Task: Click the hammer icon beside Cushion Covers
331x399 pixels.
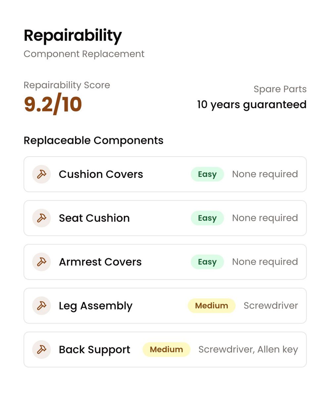Action: point(41,174)
